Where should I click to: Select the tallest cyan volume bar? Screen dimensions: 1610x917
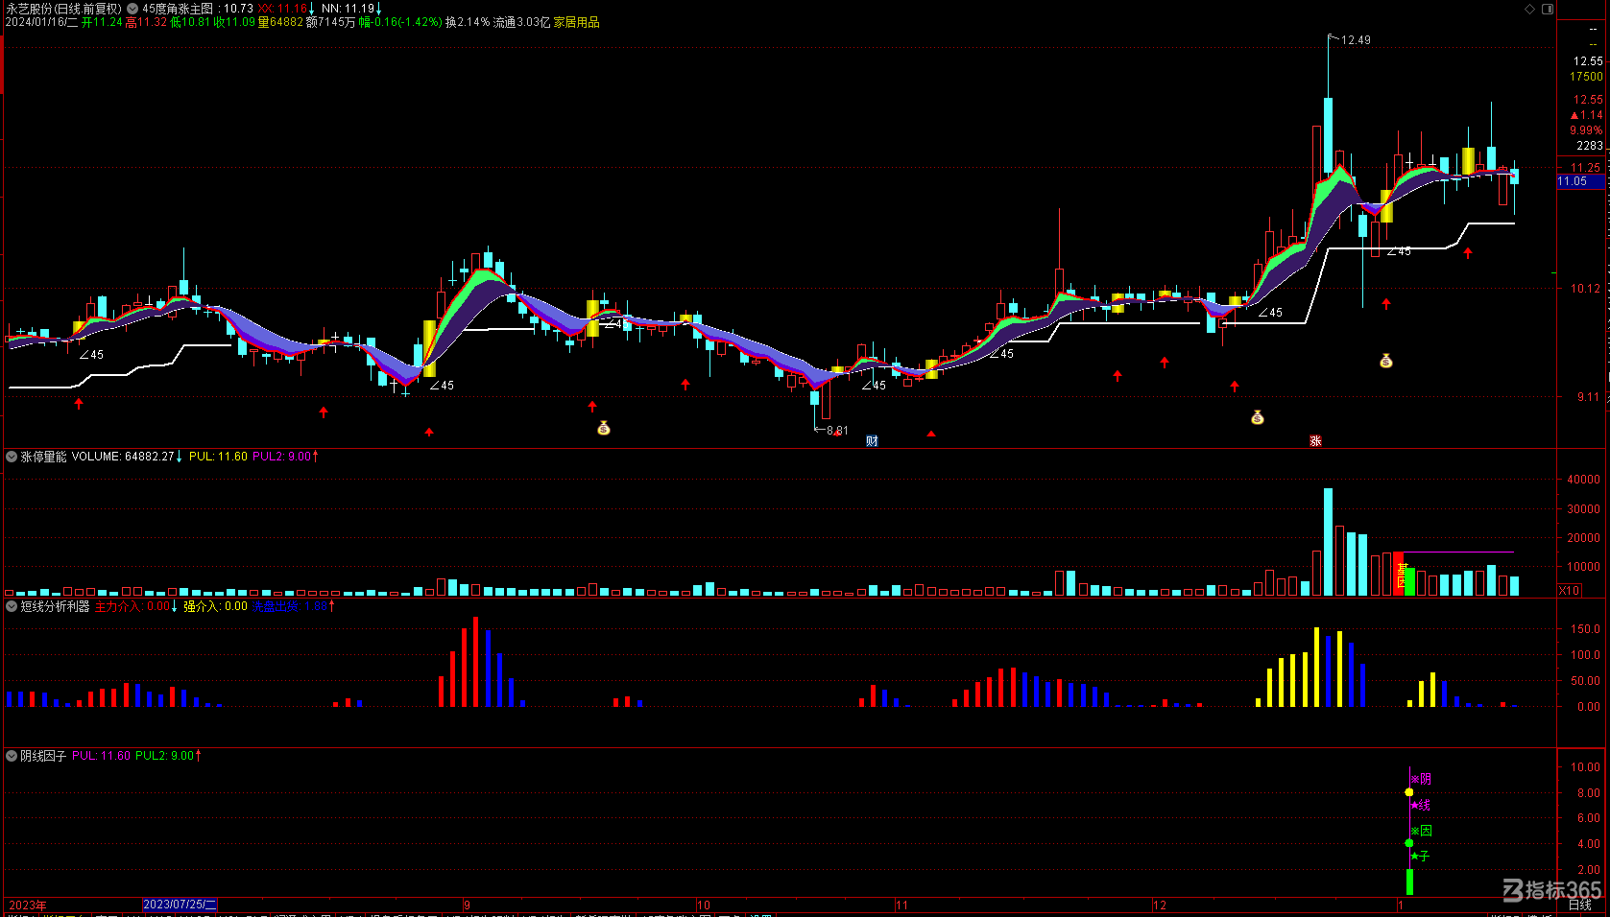click(x=1329, y=542)
